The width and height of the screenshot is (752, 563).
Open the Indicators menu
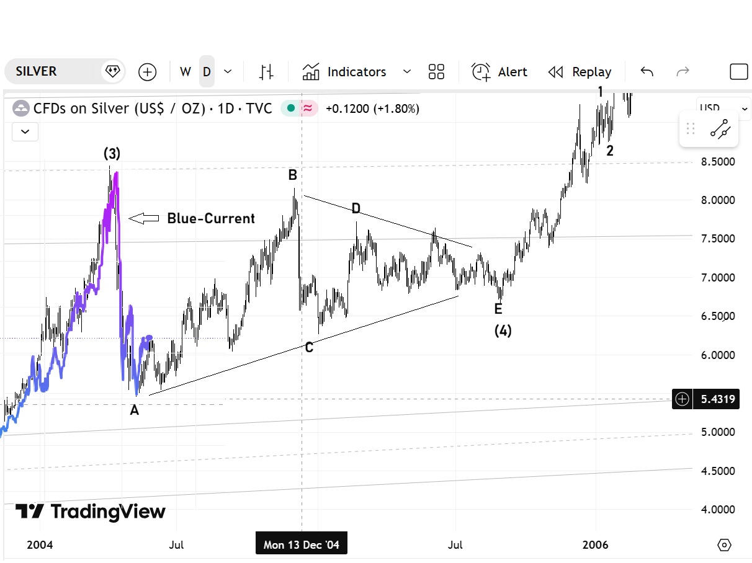click(x=344, y=72)
